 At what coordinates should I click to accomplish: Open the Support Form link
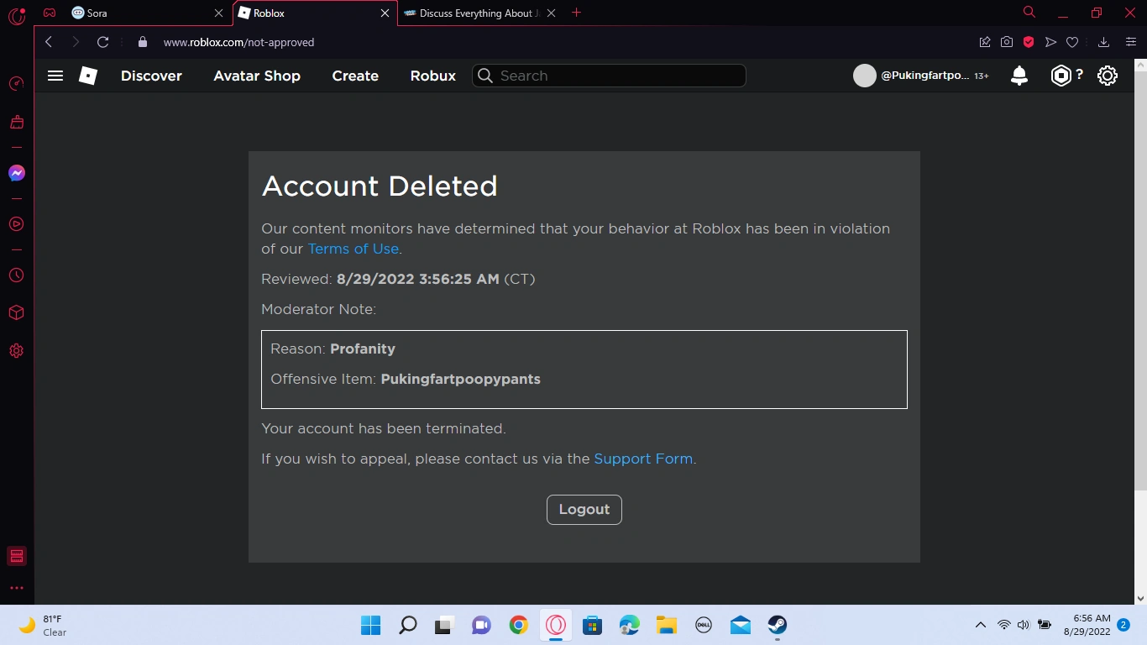tap(643, 459)
